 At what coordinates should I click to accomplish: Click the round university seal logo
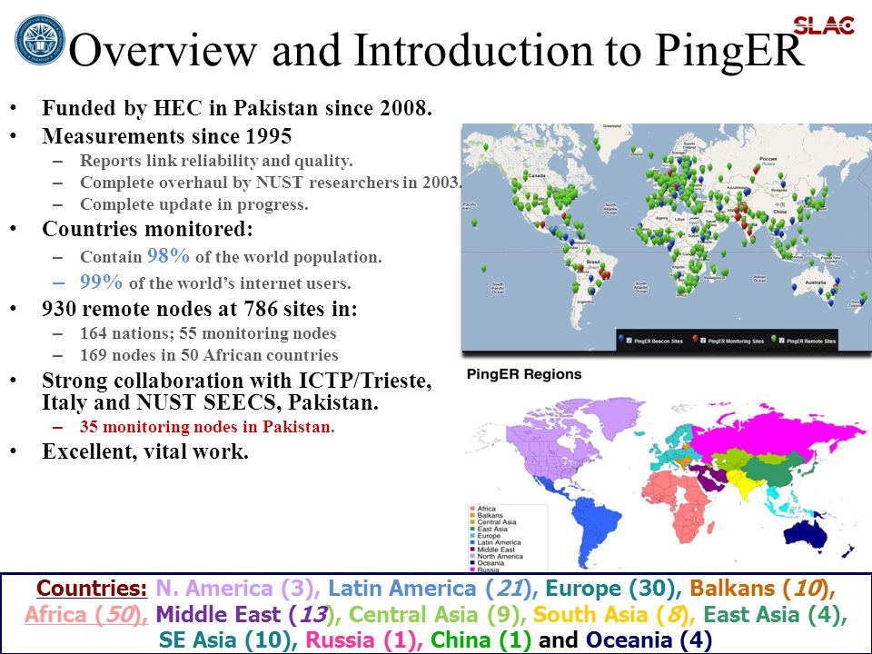pyautogui.click(x=39, y=40)
